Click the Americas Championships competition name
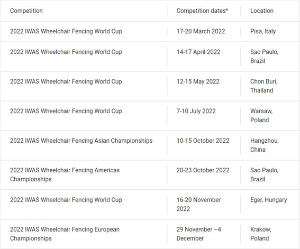The image size is (300, 249). pos(65,174)
